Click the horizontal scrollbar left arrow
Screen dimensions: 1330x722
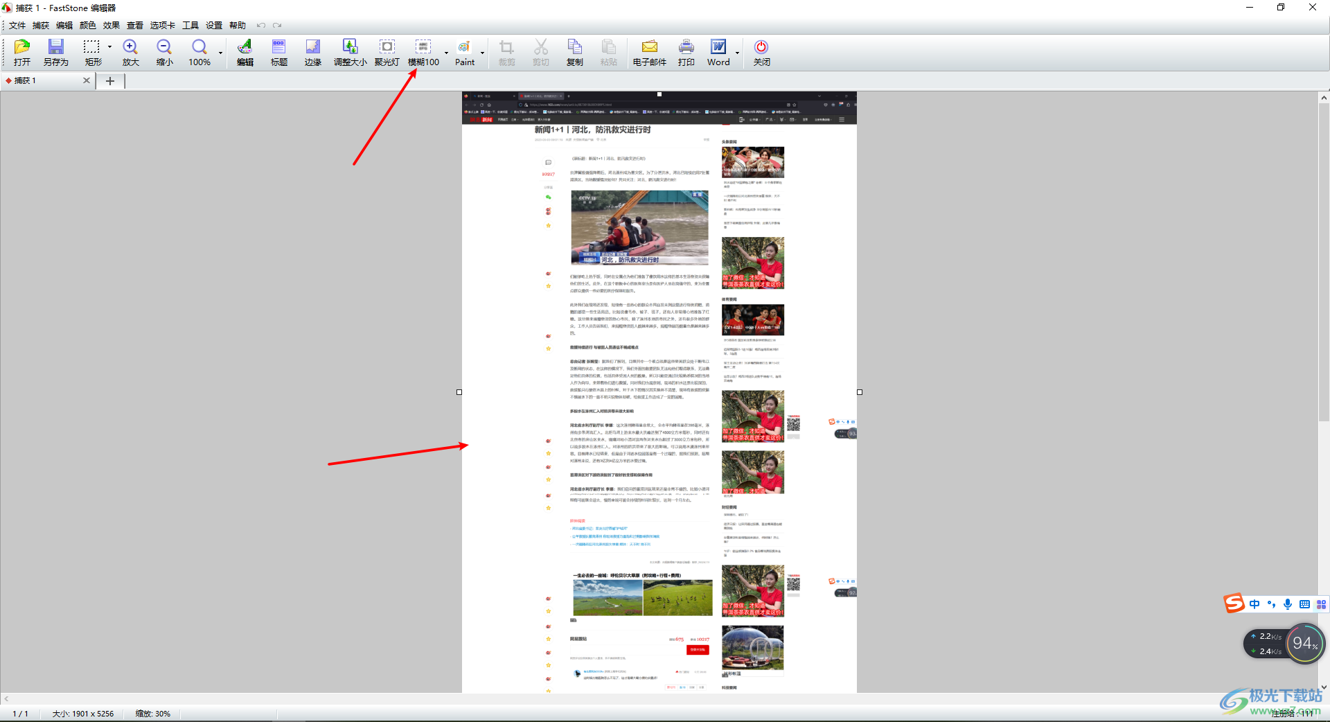point(6,699)
